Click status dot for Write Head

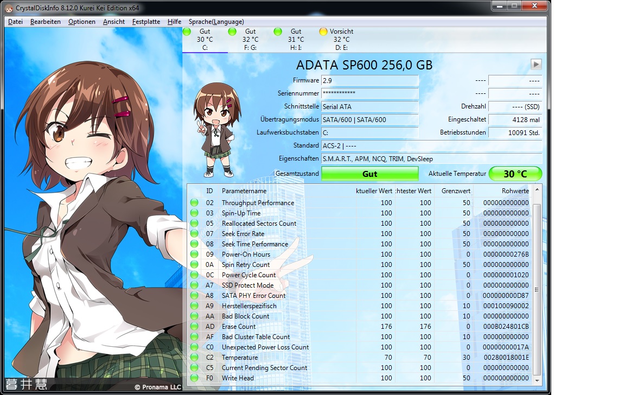pos(194,378)
